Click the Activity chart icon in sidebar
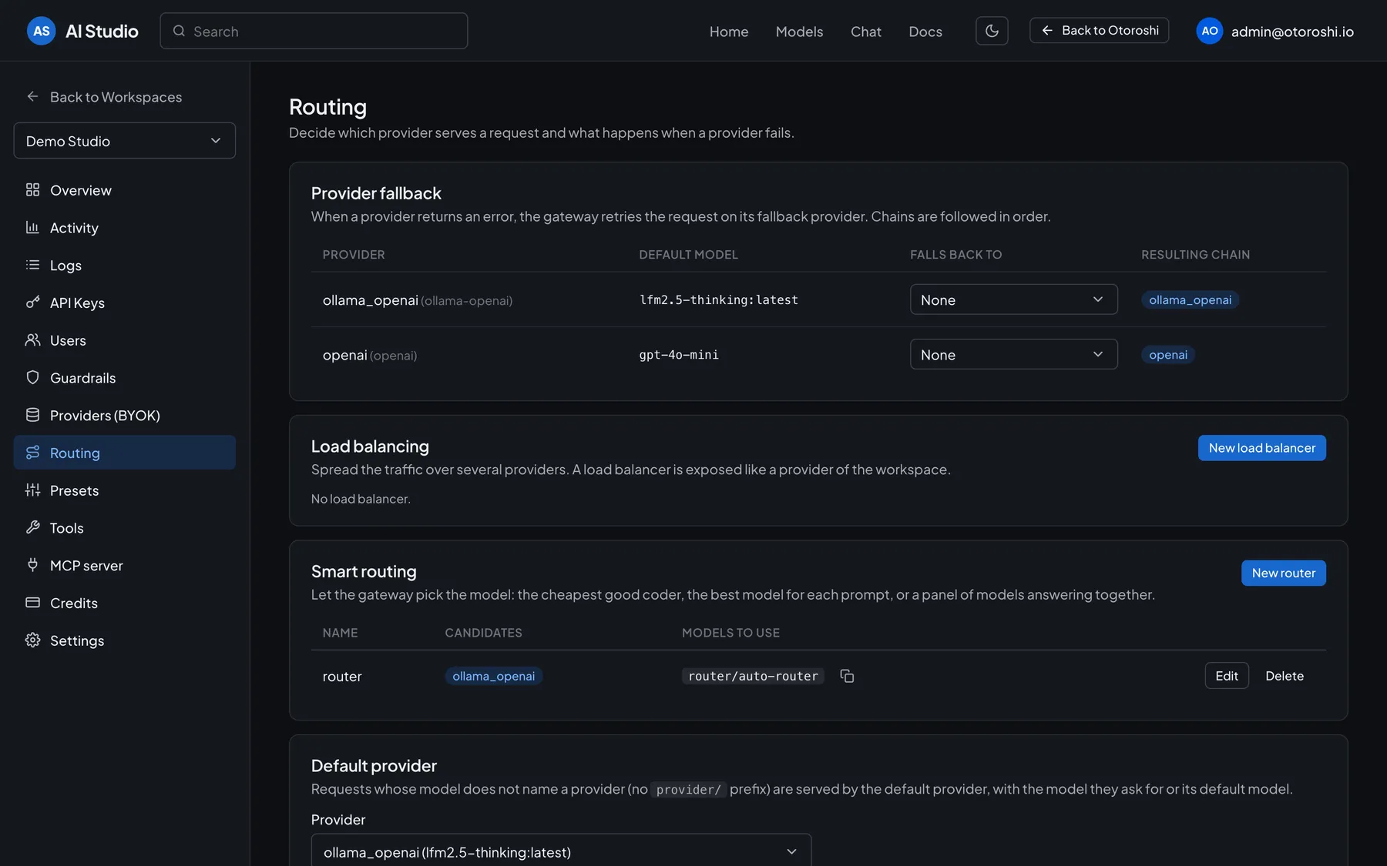The height and width of the screenshot is (866, 1387). (x=32, y=227)
